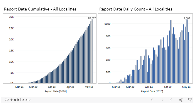Click the 1000 axis label on daily chart

pyautogui.click(x=107, y=24)
